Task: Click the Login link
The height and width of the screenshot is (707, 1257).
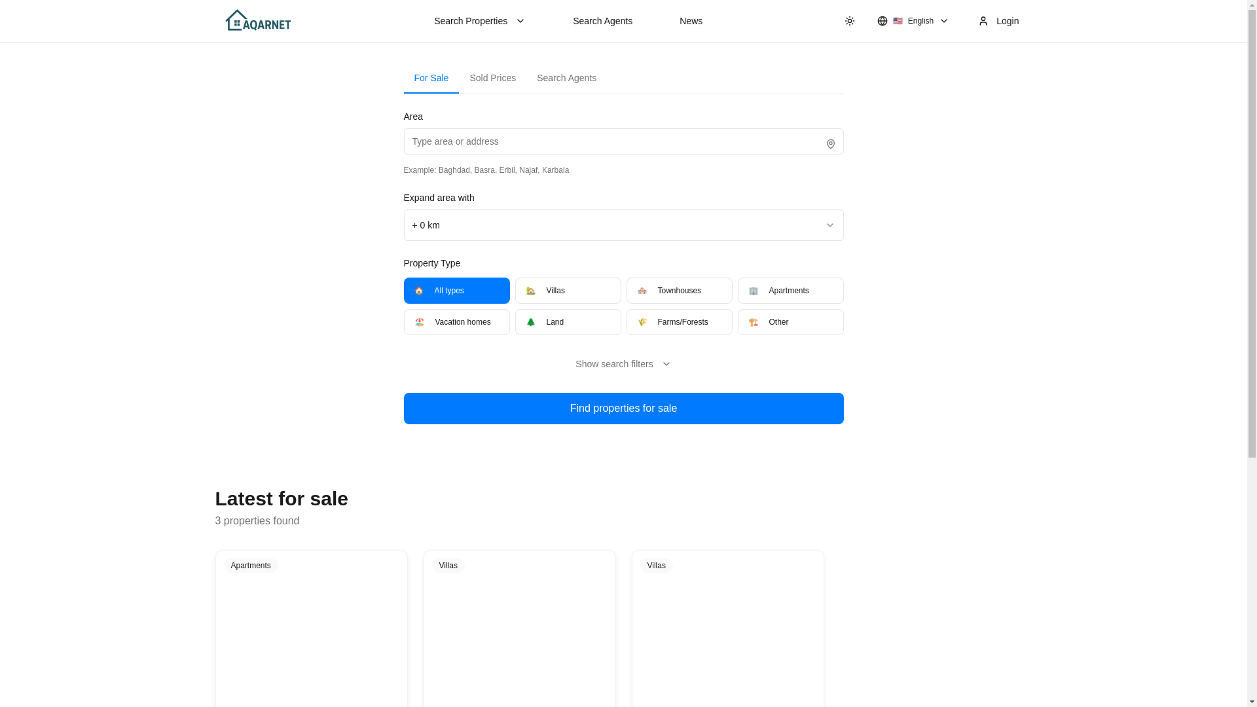Action: coord(998,21)
